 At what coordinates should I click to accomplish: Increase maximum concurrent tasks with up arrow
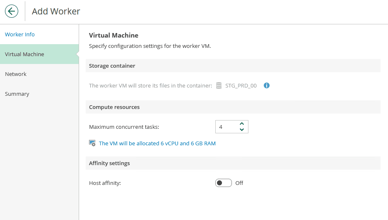(242, 124)
